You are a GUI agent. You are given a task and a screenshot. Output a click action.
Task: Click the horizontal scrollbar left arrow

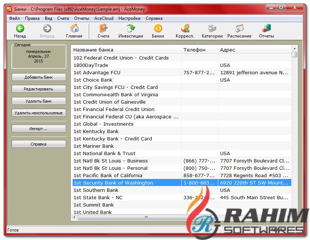coord(75,218)
